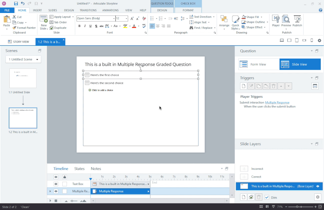Open the Arrange tool in Drawing group
The image size is (324, 210).
tap(224, 22)
